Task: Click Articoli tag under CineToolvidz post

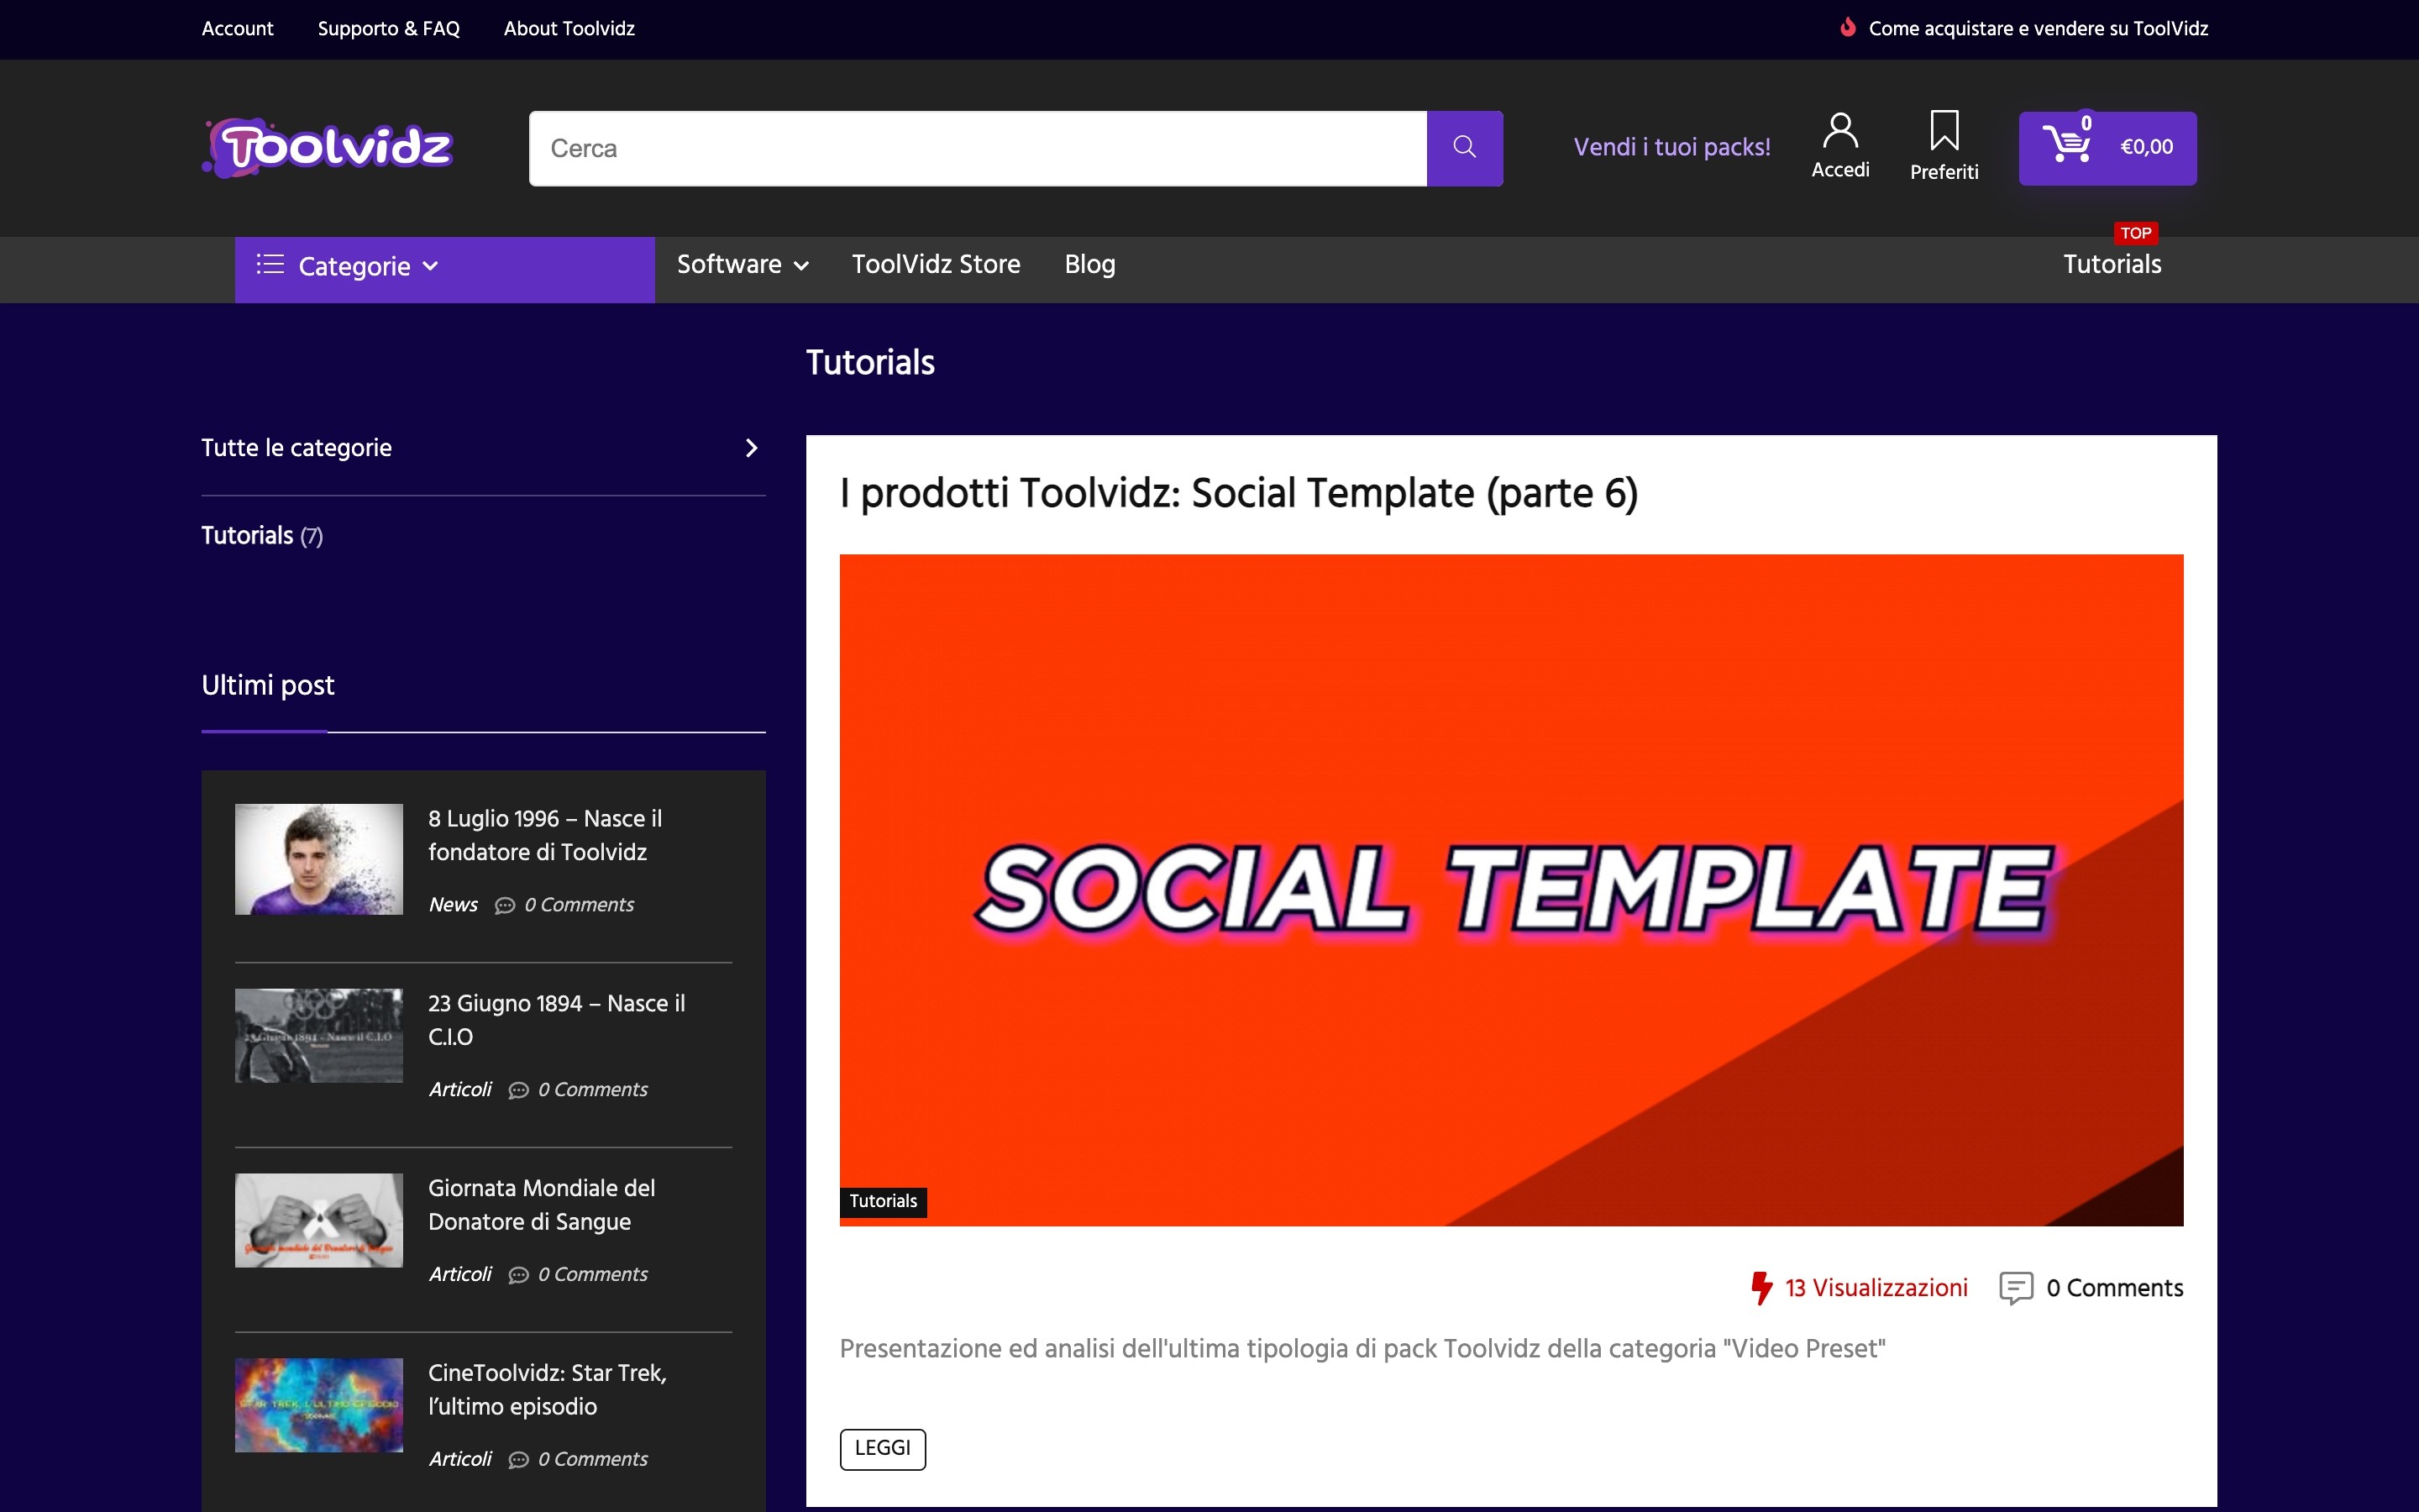Action: (x=459, y=1460)
